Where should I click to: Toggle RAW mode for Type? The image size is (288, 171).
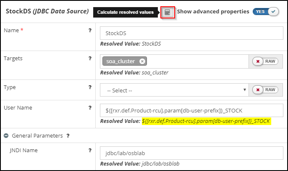(265, 90)
